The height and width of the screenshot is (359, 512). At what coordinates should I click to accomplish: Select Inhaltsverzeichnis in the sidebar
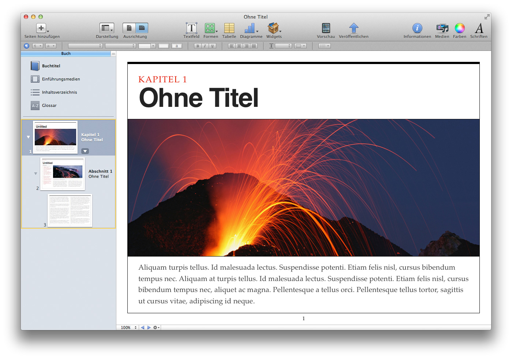pyautogui.click(x=59, y=92)
